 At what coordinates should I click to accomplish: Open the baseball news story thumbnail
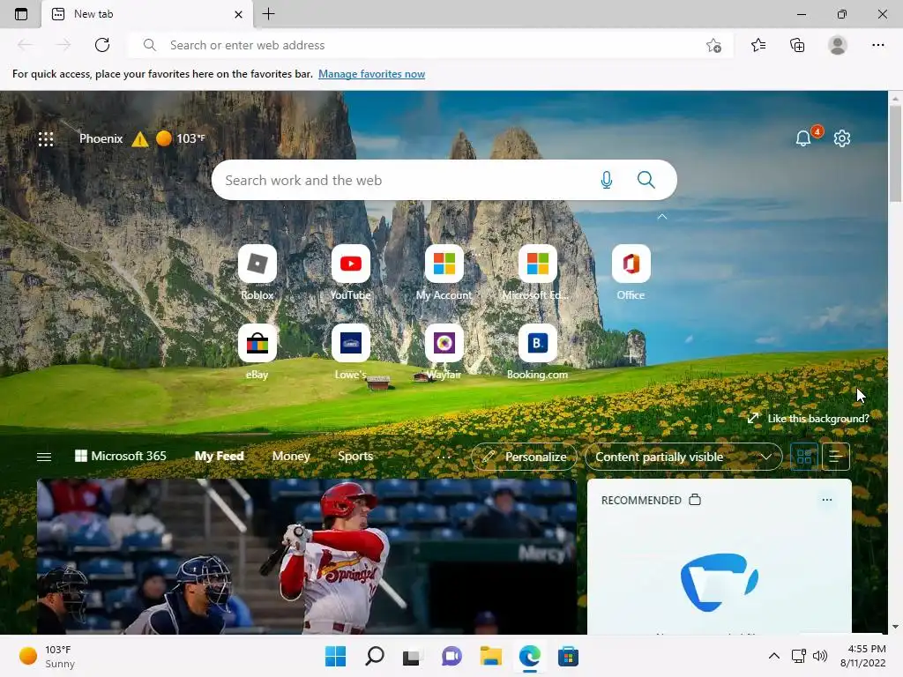(307, 557)
